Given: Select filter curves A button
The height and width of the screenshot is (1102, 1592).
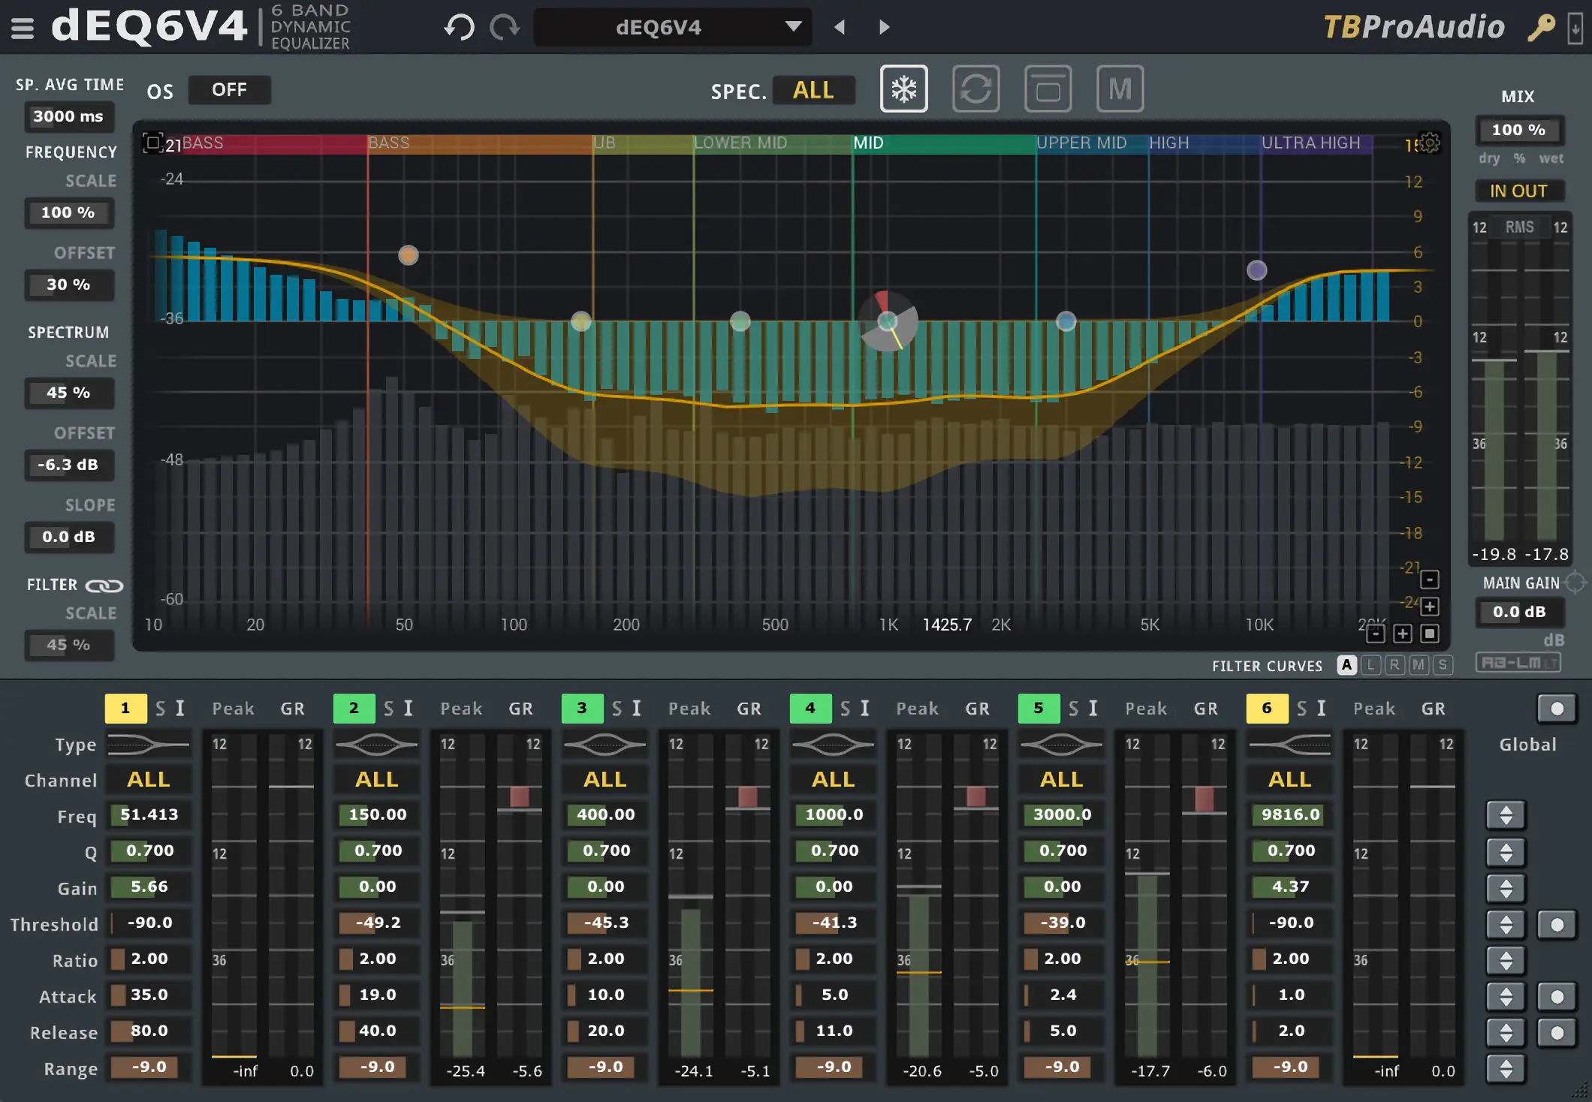Looking at the screenshot, I should [1347, 665].
